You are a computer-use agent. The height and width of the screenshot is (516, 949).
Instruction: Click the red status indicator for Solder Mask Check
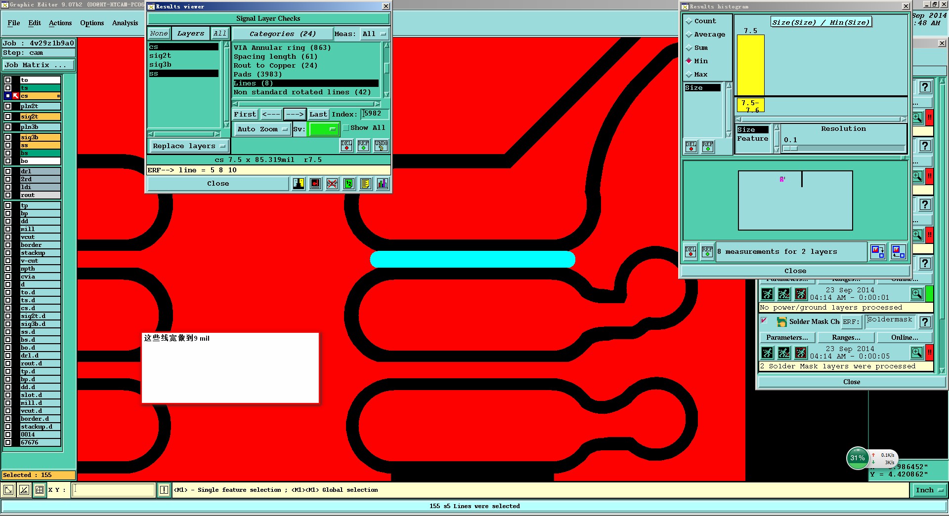click(x=929, y=353)
